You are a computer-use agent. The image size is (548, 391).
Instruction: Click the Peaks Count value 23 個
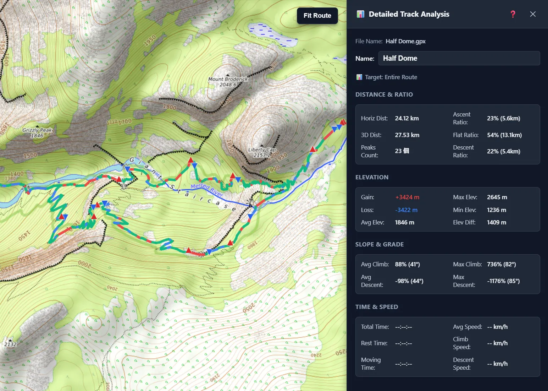(x=402, y=151)
